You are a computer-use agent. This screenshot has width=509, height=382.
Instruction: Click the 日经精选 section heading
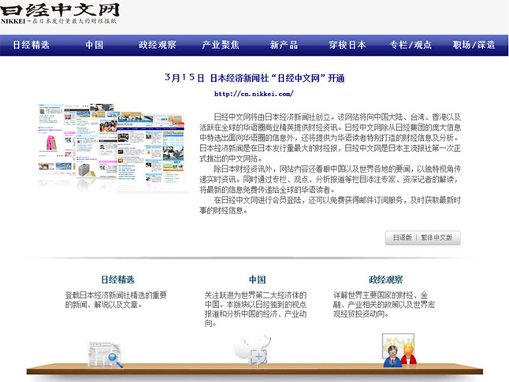click(x=118, y=280)
